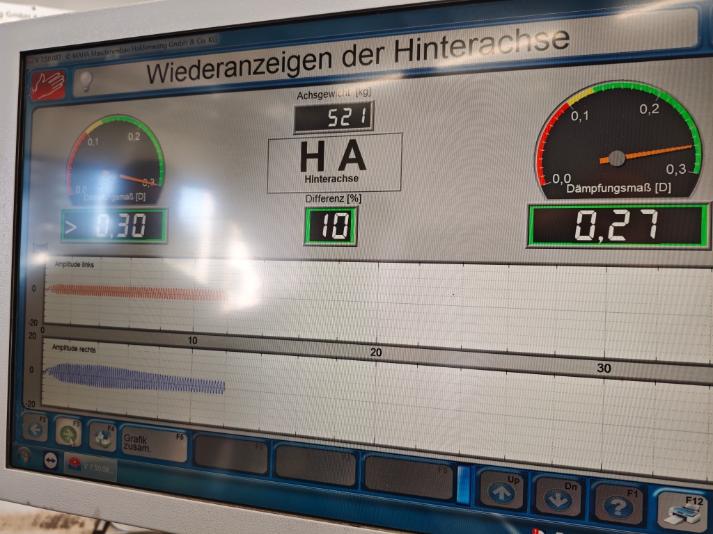Click the red hand stop icon
The width and height of the screenshot is (713, 534).
tap(47, 86)
